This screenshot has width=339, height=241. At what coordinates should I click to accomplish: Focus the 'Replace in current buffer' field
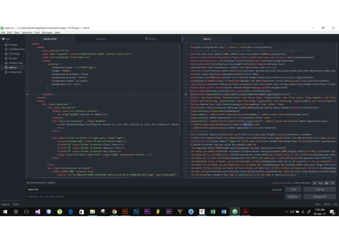tap(155, 197)
